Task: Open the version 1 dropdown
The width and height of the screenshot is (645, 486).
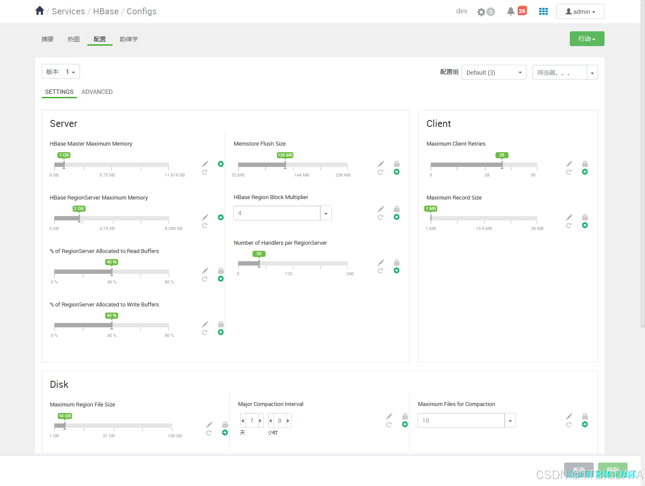Action: (x=61, y=72)
